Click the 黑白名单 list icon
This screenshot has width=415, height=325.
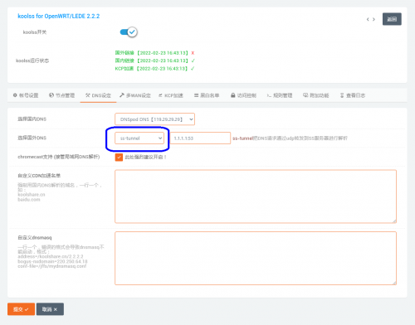pyautogui.click(x=196, y=95)
